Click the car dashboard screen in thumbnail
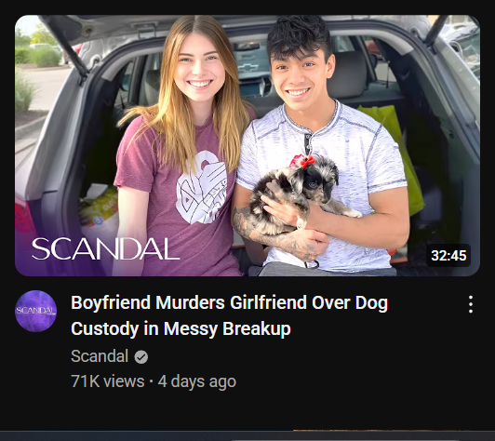Image resolution: width=495 pixels, height=441 pixels. point(254,87)
